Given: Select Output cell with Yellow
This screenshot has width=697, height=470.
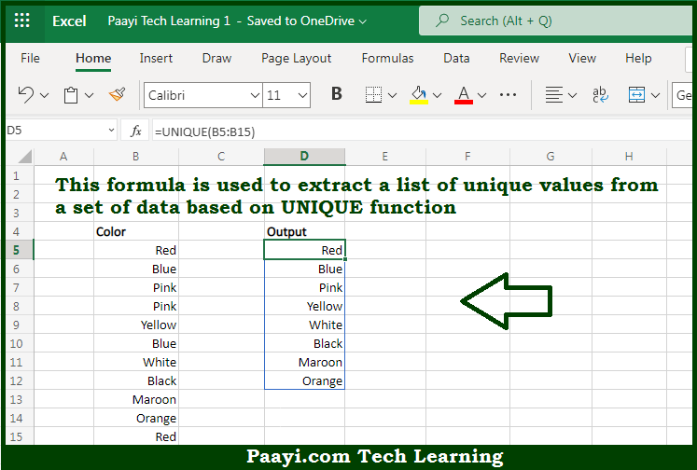Looking at the screenshot, I should [304, 306].
